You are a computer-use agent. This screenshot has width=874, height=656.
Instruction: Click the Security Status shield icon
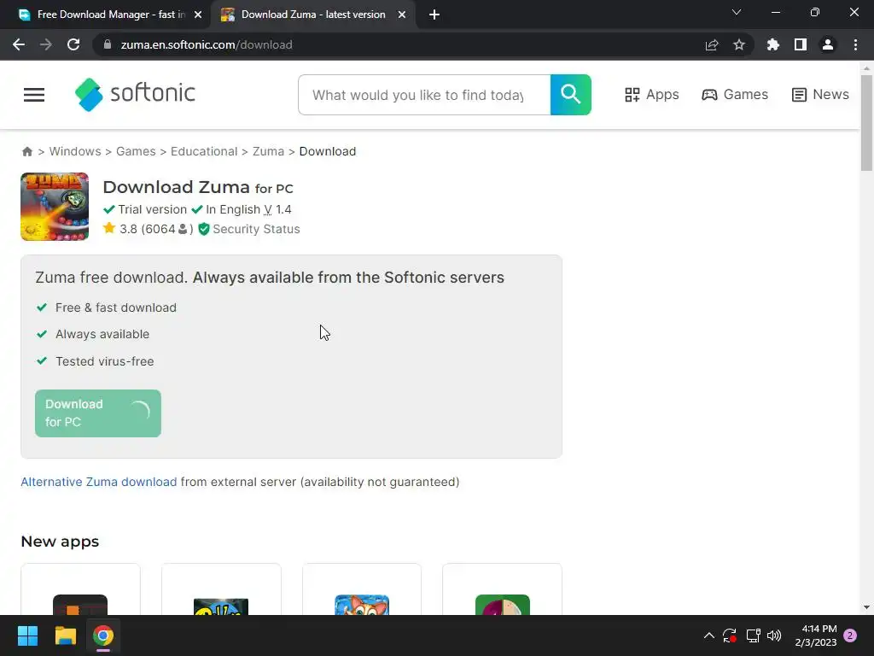[204, 229]
